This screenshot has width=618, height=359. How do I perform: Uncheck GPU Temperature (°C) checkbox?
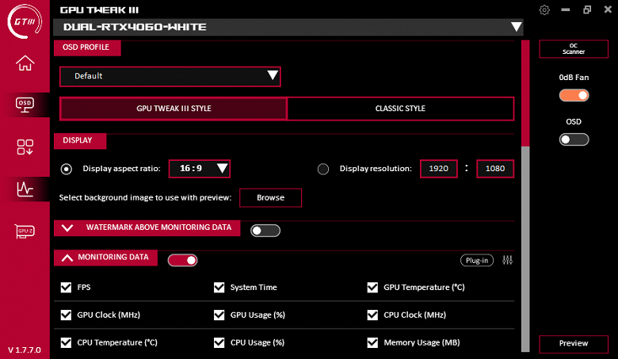[x=372, y=287]
